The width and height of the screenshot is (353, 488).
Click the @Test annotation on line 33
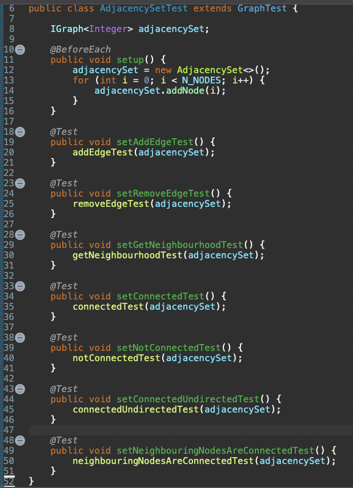64,286
